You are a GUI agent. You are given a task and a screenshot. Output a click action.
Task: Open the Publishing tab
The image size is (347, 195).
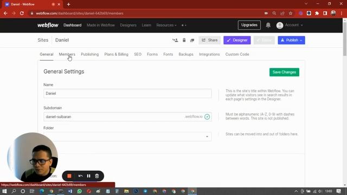(x=90, y=54)
